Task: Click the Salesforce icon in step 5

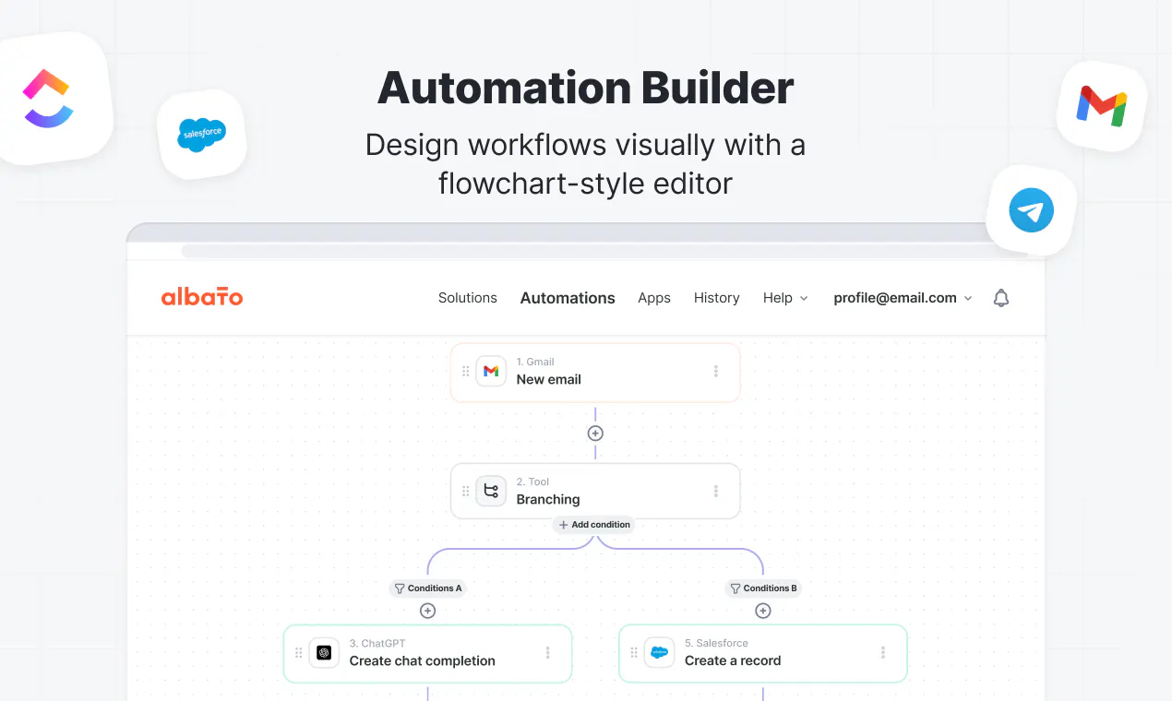Action: [x=659, y=652]
